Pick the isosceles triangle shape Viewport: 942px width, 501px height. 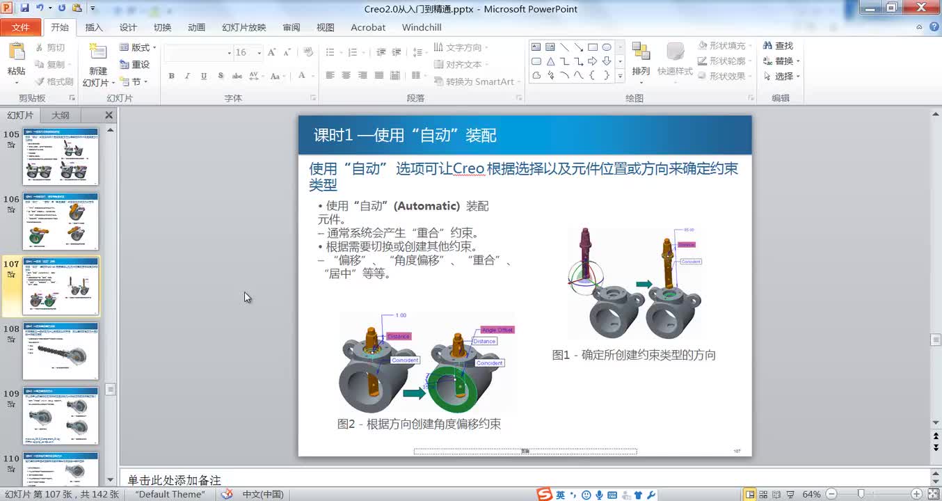(550, 61)
